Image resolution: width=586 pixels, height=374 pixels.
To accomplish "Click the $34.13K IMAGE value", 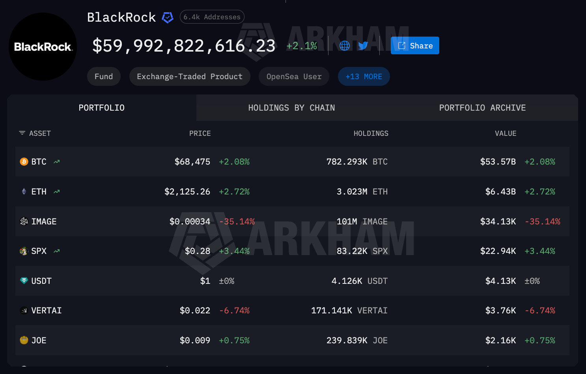I will click(498, 222).
